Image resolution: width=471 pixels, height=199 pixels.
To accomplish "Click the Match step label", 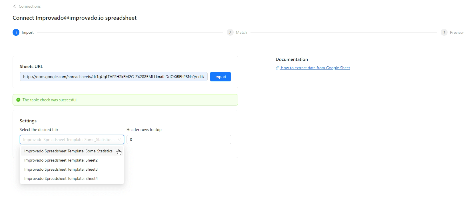I will pos(241,32).
